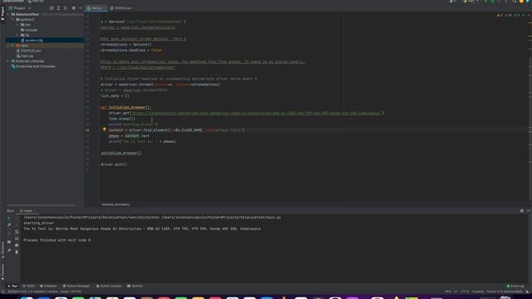Image resolution: width=532 pixels, height=299 pixels.
Task: Click the search everywhere magnifier icon
Action: point(515,2)
